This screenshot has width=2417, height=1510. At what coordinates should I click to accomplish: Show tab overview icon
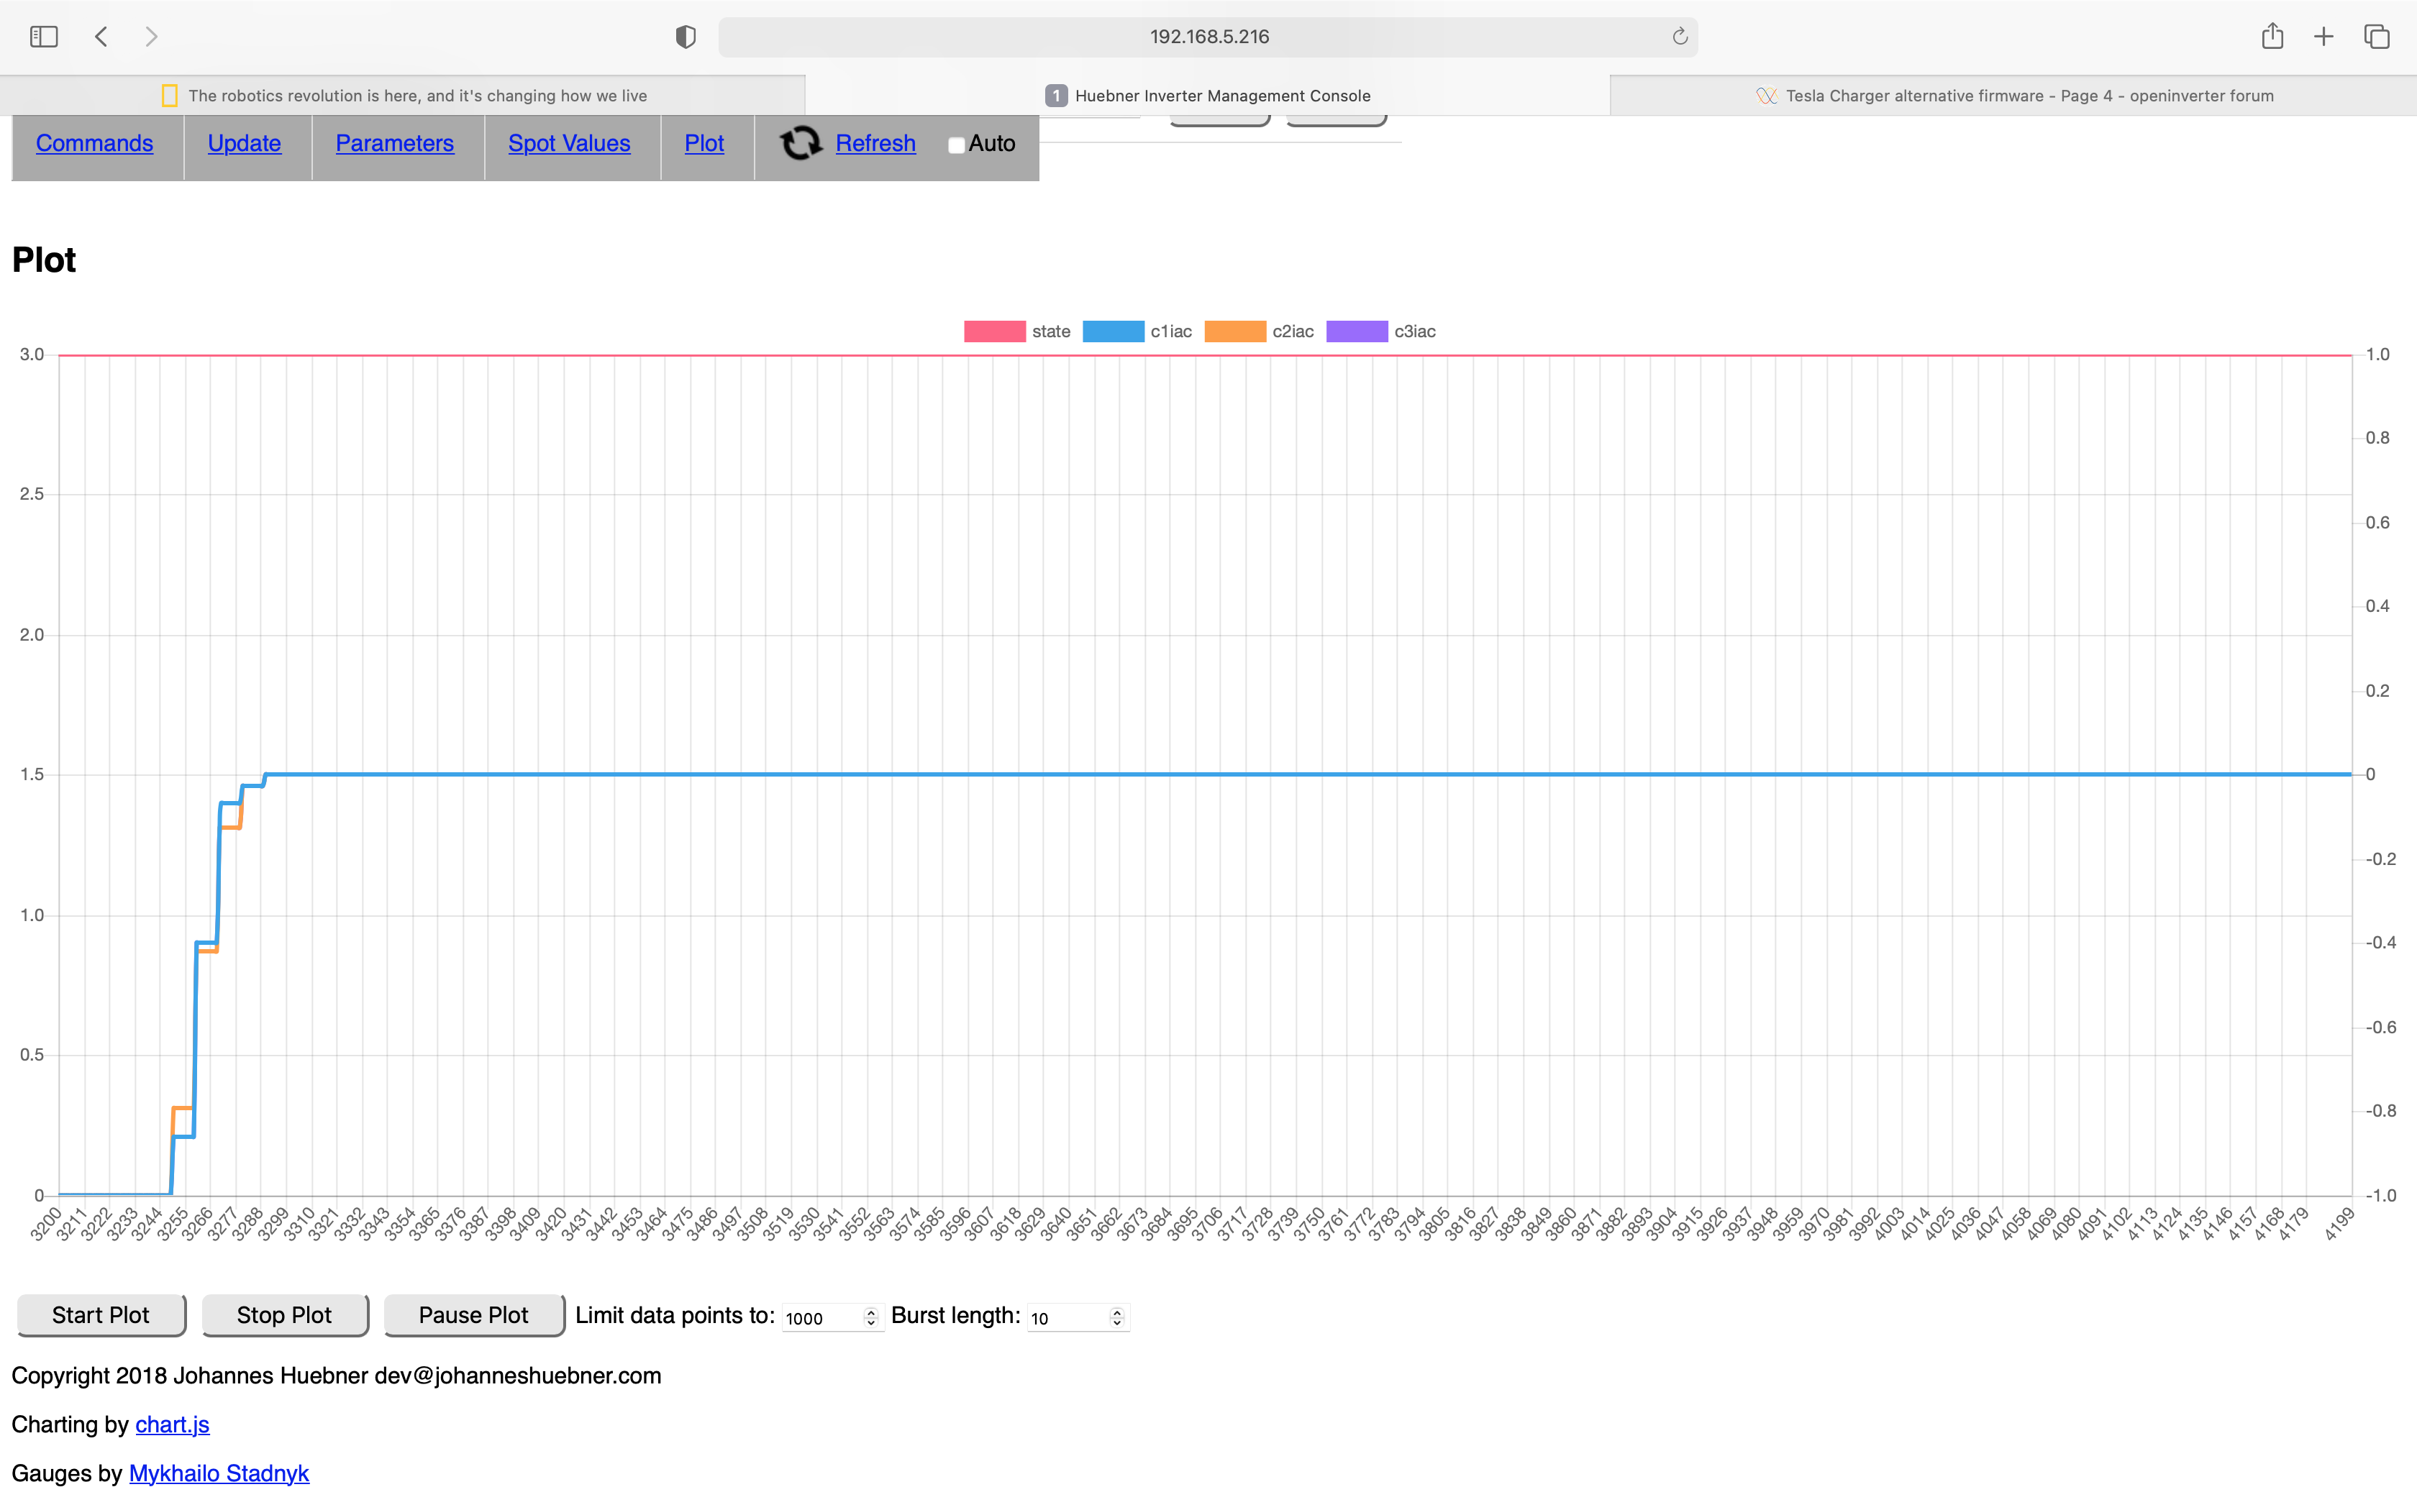tap(2377, 37)
